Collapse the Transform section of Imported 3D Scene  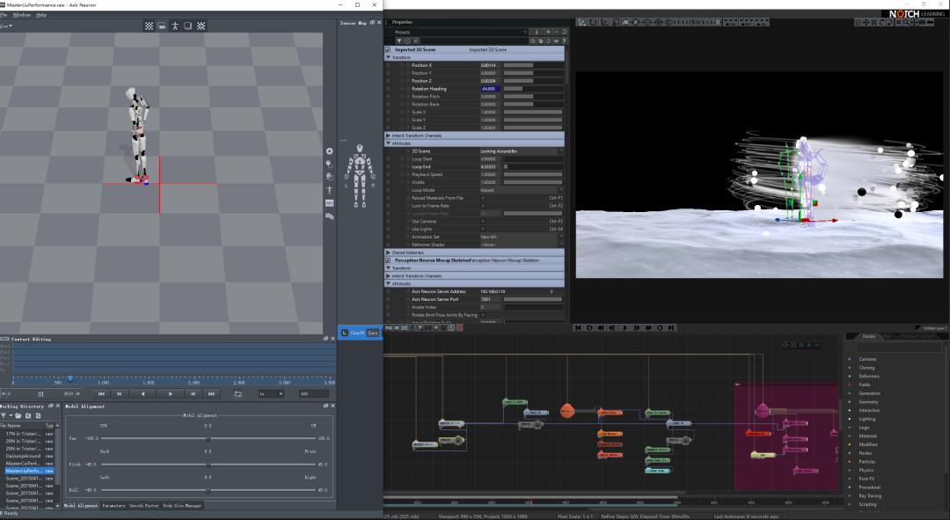[x=389, y=57]
